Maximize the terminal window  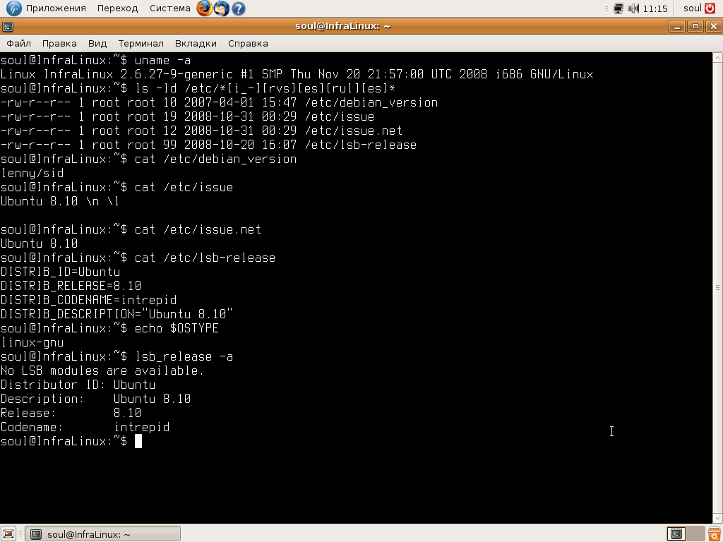click(x=695, y=26)
